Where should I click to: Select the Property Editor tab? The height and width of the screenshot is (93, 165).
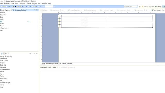(x=49, y=67)
